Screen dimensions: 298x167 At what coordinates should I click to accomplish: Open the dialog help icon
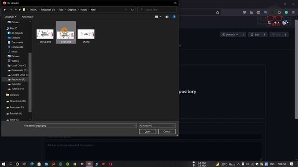(x=174, y=17)
